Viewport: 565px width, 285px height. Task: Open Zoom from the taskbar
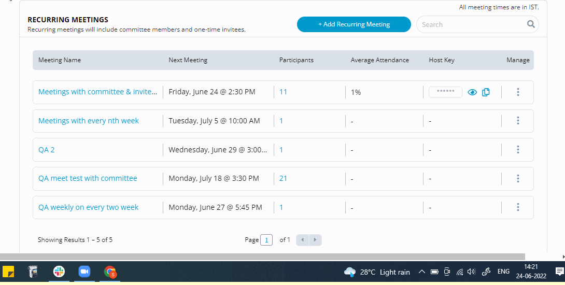point(84,272)
